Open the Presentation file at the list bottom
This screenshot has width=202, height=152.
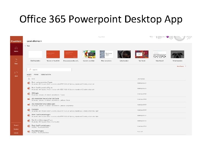point(106,132)
